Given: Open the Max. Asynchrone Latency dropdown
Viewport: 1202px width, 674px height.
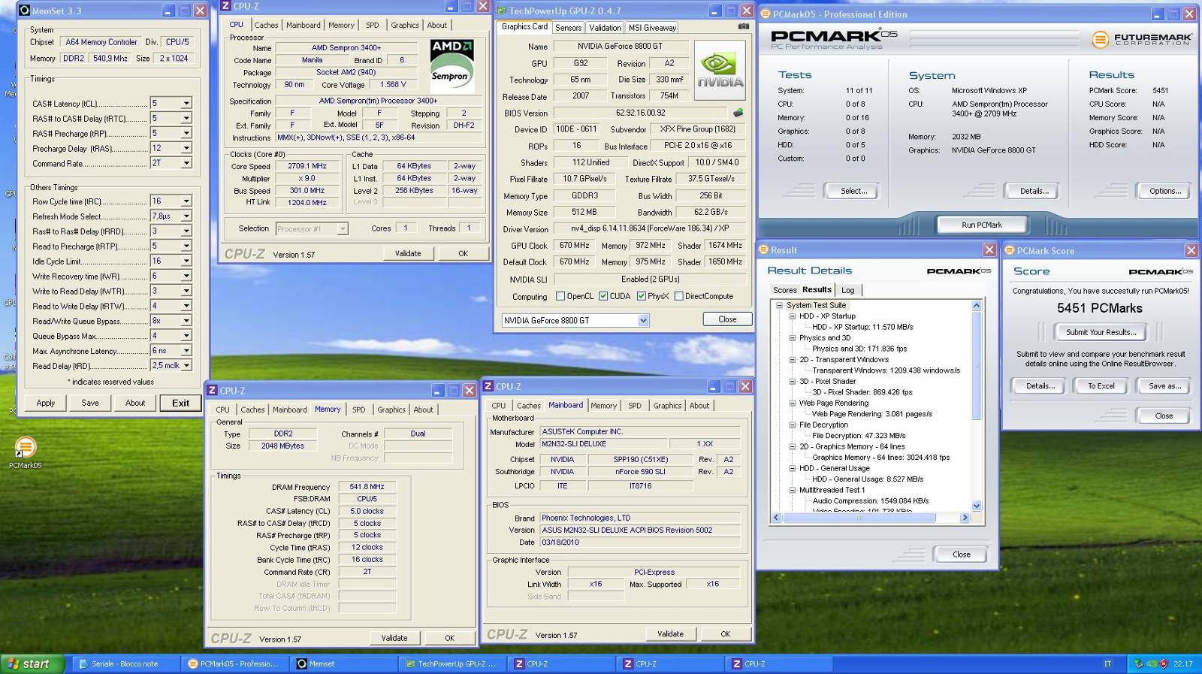Looking at the screenshot, I should 186,351.
